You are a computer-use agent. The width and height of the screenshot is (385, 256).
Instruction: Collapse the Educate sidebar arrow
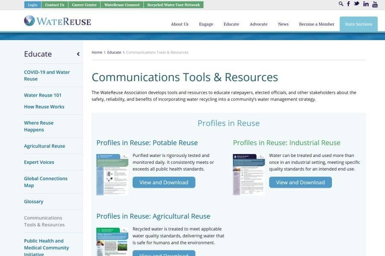pos(78,54)
